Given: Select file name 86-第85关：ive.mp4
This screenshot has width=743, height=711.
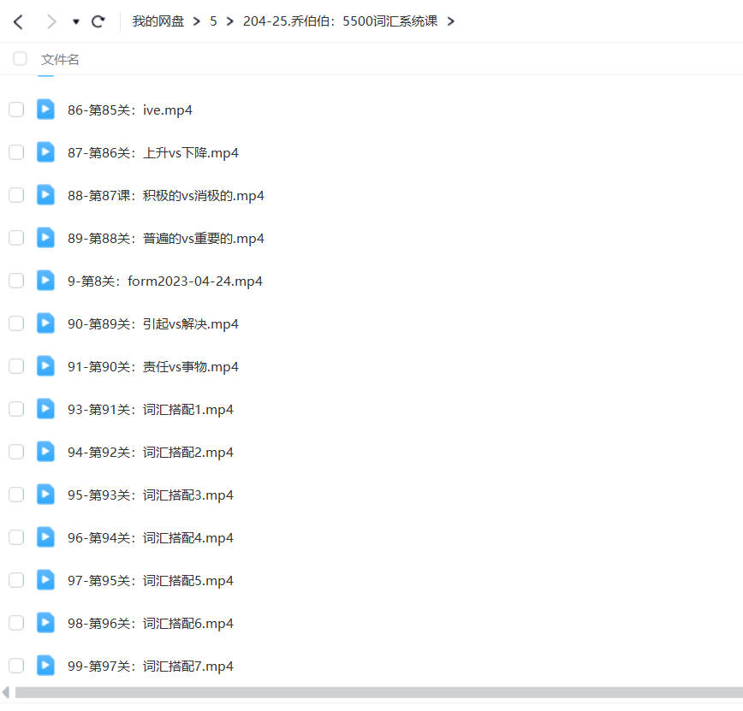Looking at the screenshot, I should [x=130, y=110].
